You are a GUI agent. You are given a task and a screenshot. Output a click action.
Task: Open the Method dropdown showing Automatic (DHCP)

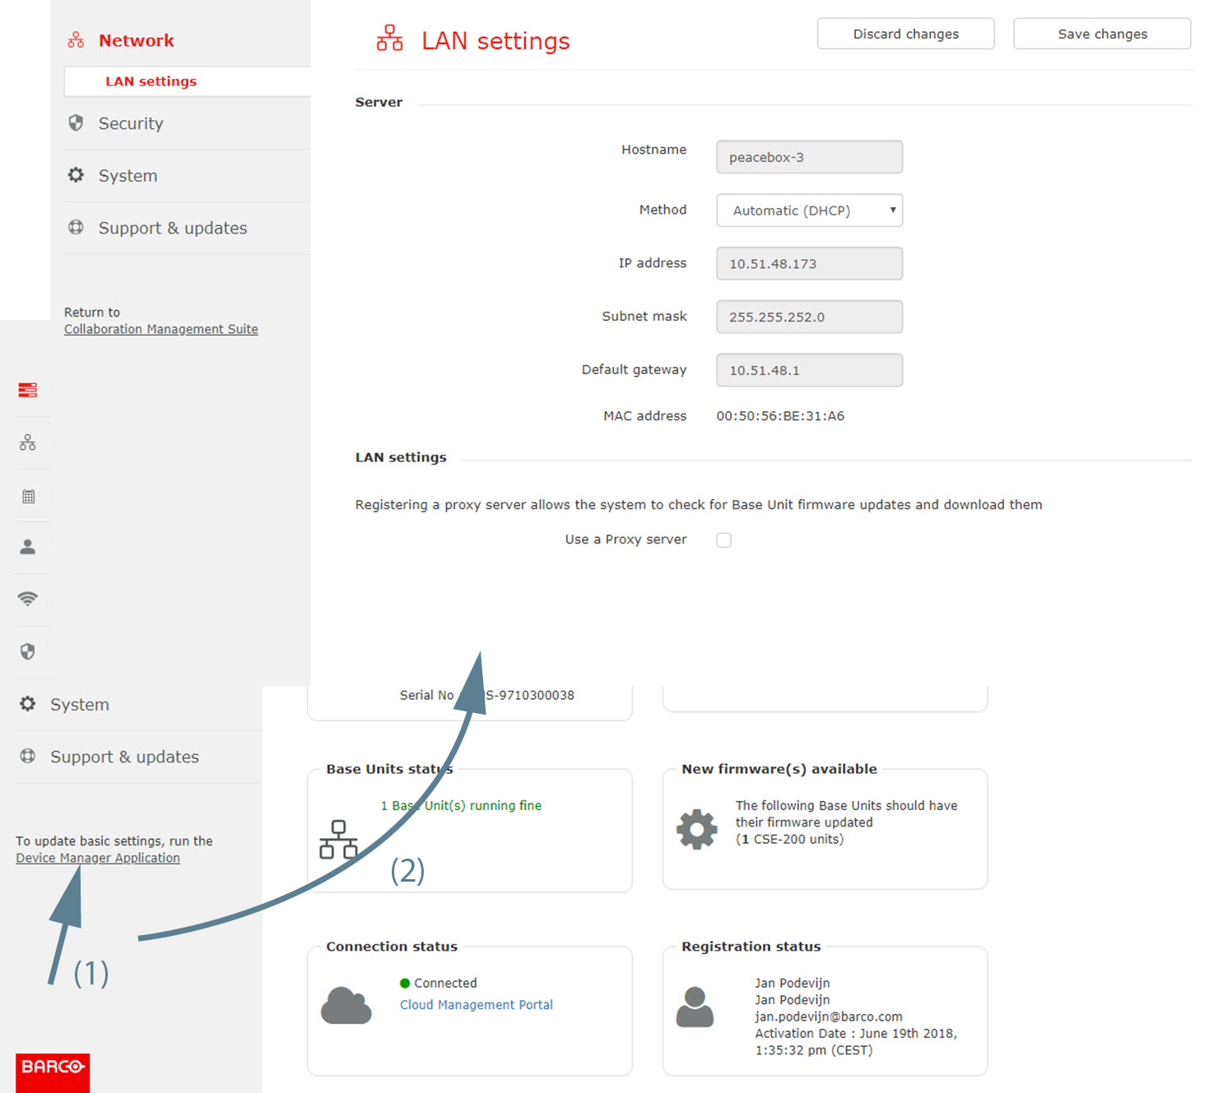pos(810,211)
